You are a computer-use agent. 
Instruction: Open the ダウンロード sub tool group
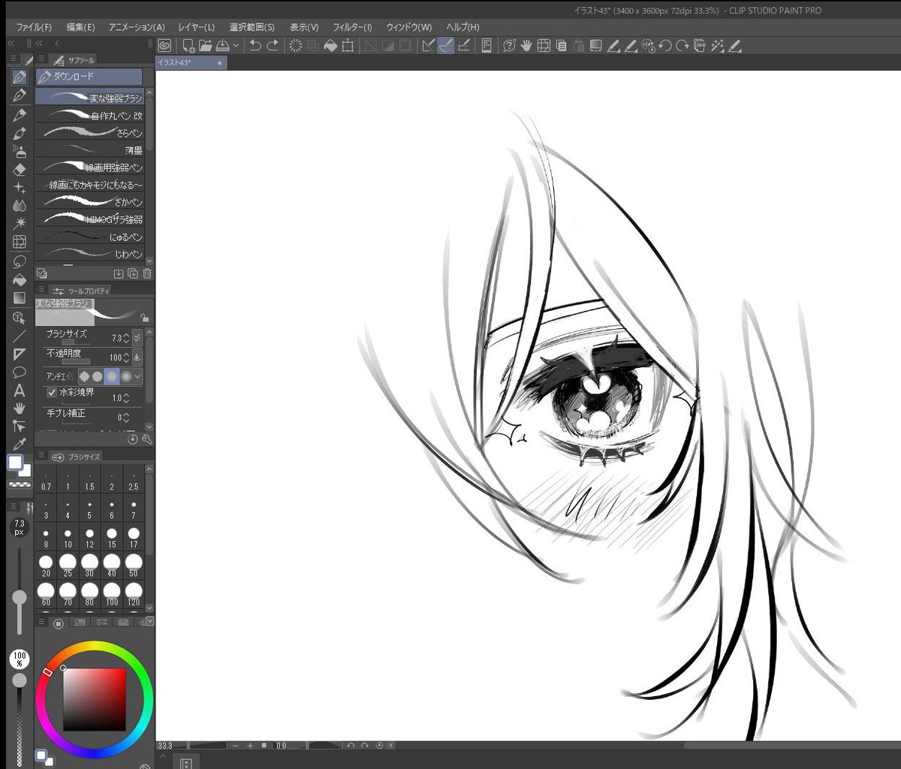click(89, 77)
